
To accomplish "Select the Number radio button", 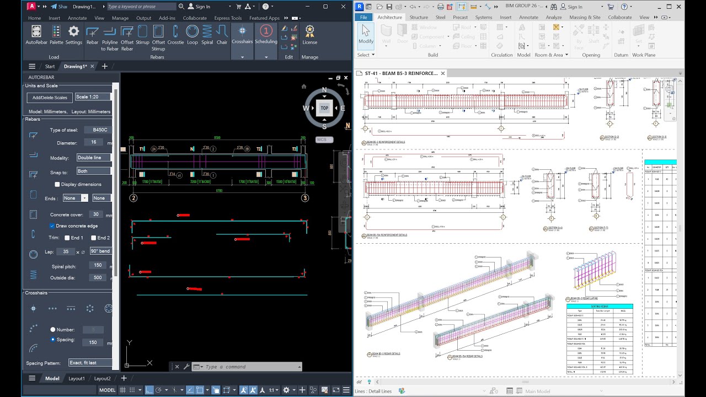I will [x=53, y=329].
